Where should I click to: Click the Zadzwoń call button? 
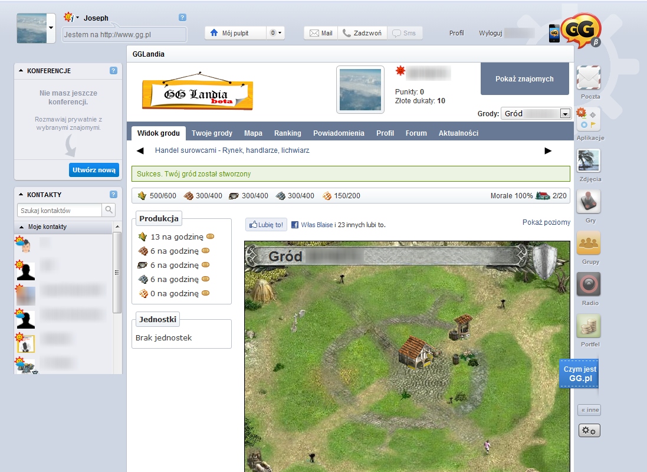pos(362,33)
